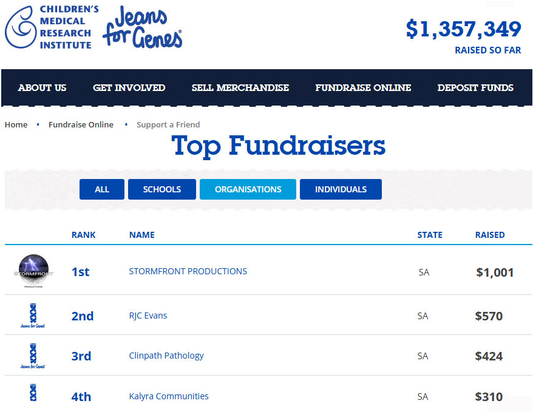Viewport: 533px width, 412px height.
Task: Go to Home in the breadcrumb
Action: point(16,124)
